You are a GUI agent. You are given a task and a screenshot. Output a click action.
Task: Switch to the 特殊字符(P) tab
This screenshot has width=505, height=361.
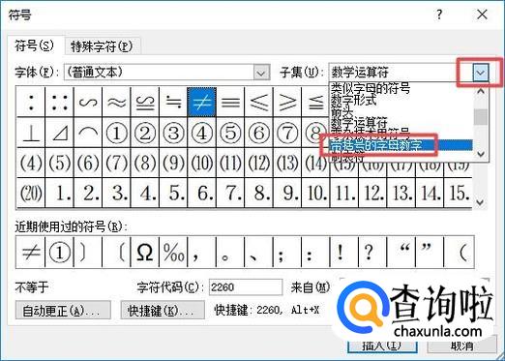click(102, 46)
